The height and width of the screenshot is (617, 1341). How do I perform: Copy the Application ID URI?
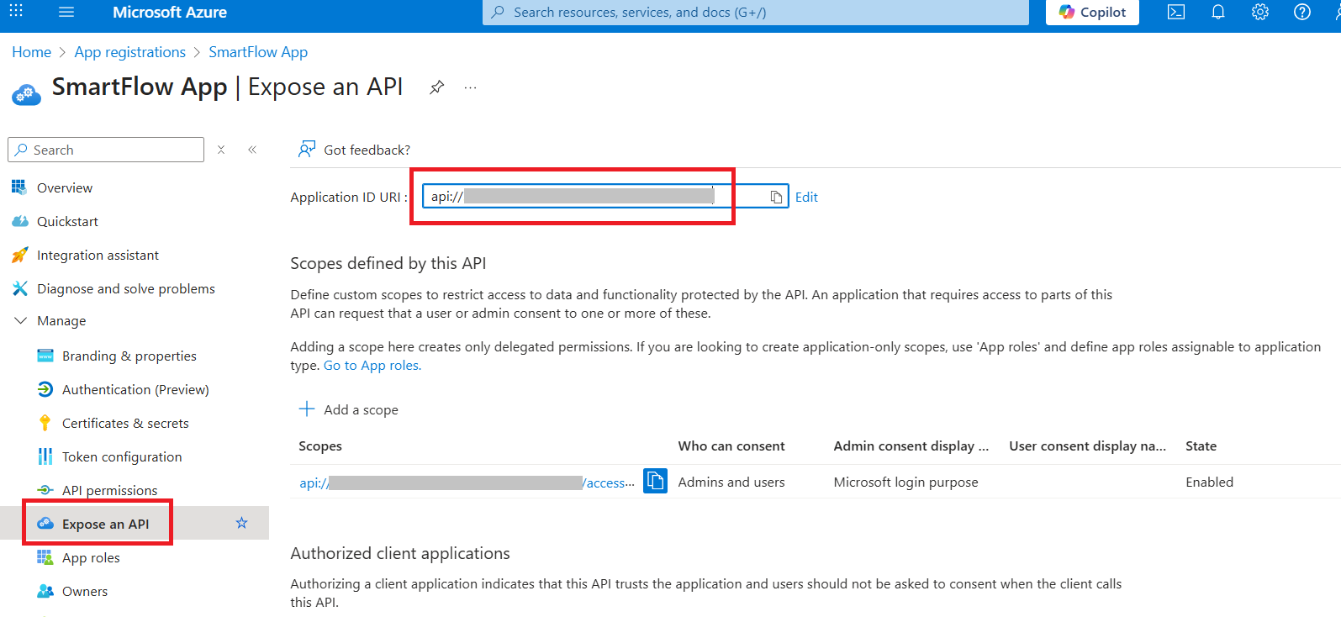(776, 197)
